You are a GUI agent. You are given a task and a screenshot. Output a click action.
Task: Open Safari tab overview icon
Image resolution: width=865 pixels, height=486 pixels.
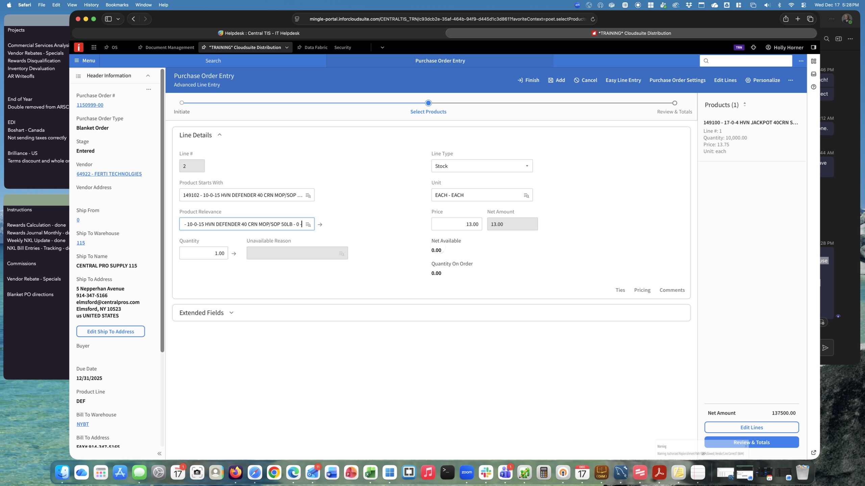click(810, 19)
